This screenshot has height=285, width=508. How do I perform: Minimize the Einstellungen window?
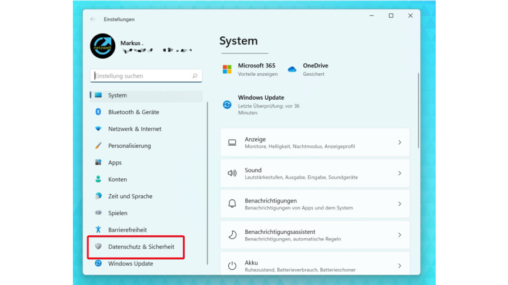tap(372, 15)
